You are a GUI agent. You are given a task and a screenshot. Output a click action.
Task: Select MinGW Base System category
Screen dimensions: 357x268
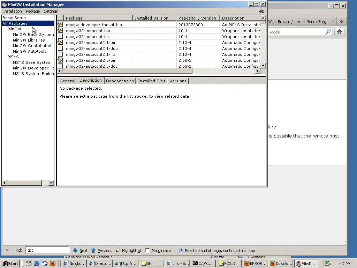click(x=33, y=35)
